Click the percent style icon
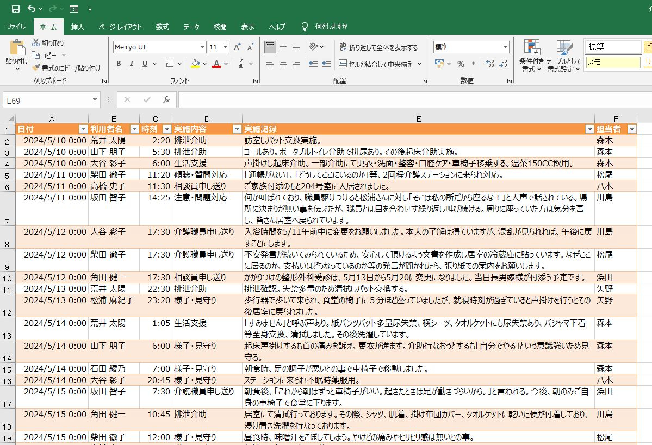 (461, 64)
